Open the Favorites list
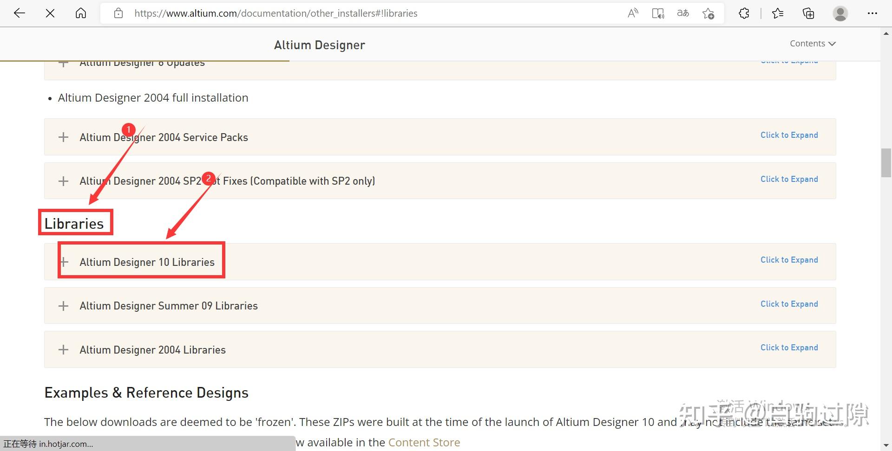Screen dimensions: 892x451 pos(778,13)
